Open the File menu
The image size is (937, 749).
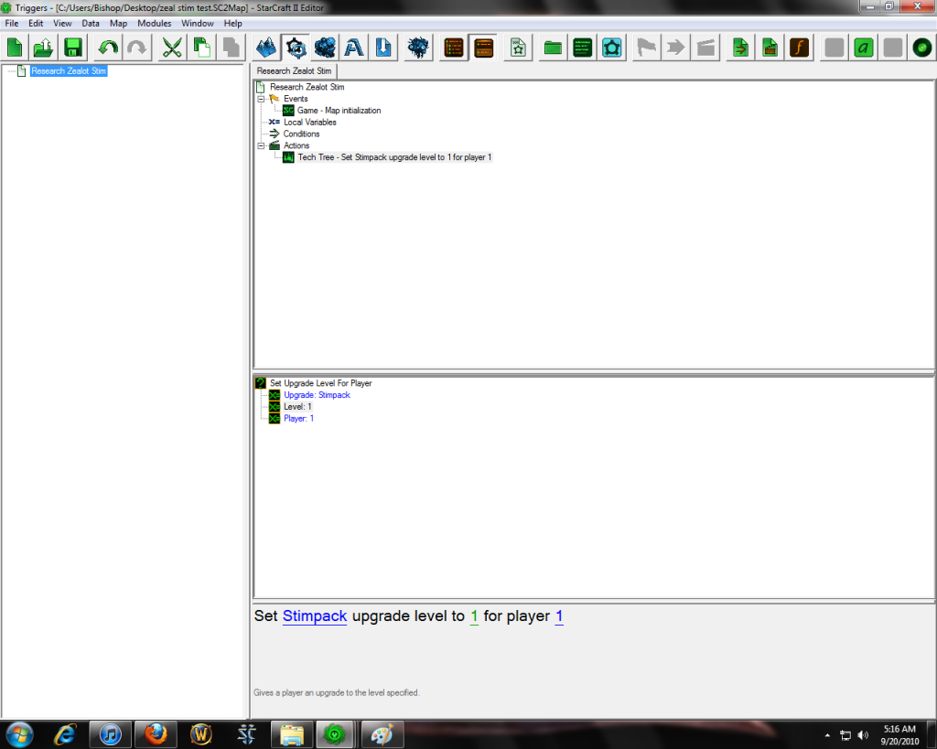pos(12,23)
